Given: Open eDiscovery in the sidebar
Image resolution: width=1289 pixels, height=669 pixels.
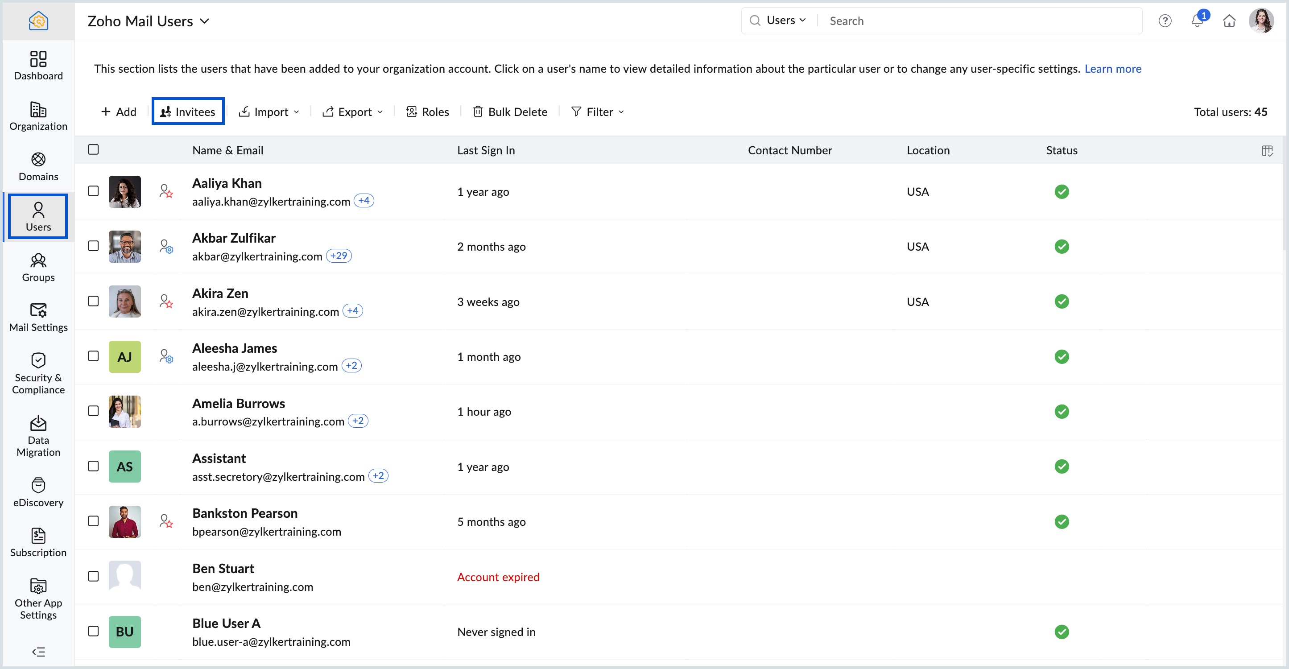Looking at the screenshot, I should pyautogui.click(x=38, y=492).
